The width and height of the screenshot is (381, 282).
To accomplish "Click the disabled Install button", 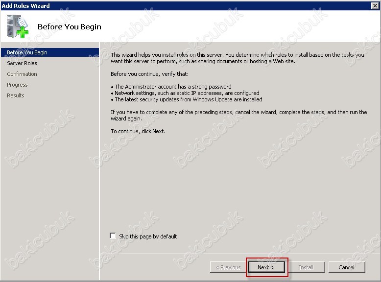I will (x=306, y=267).
